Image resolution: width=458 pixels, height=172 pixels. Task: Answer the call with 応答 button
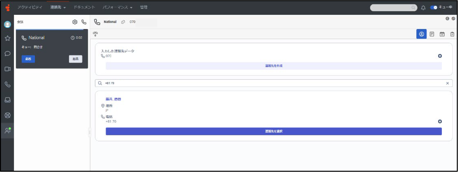pos(28,59)
